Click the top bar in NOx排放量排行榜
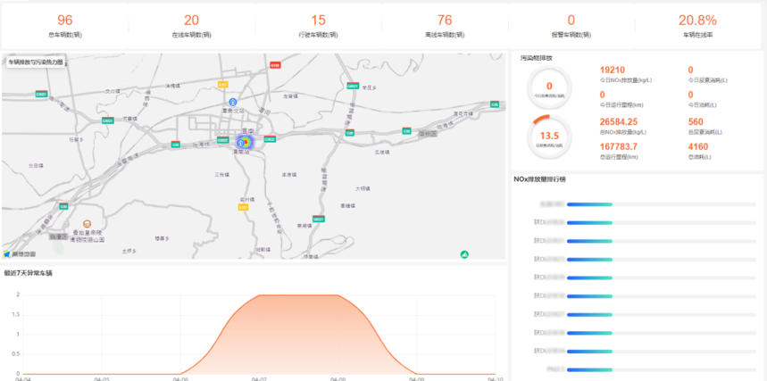 [589, 204]
